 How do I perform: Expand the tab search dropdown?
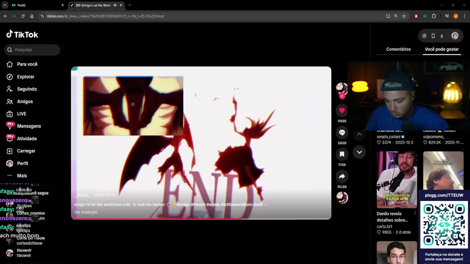tap(5, 5)
